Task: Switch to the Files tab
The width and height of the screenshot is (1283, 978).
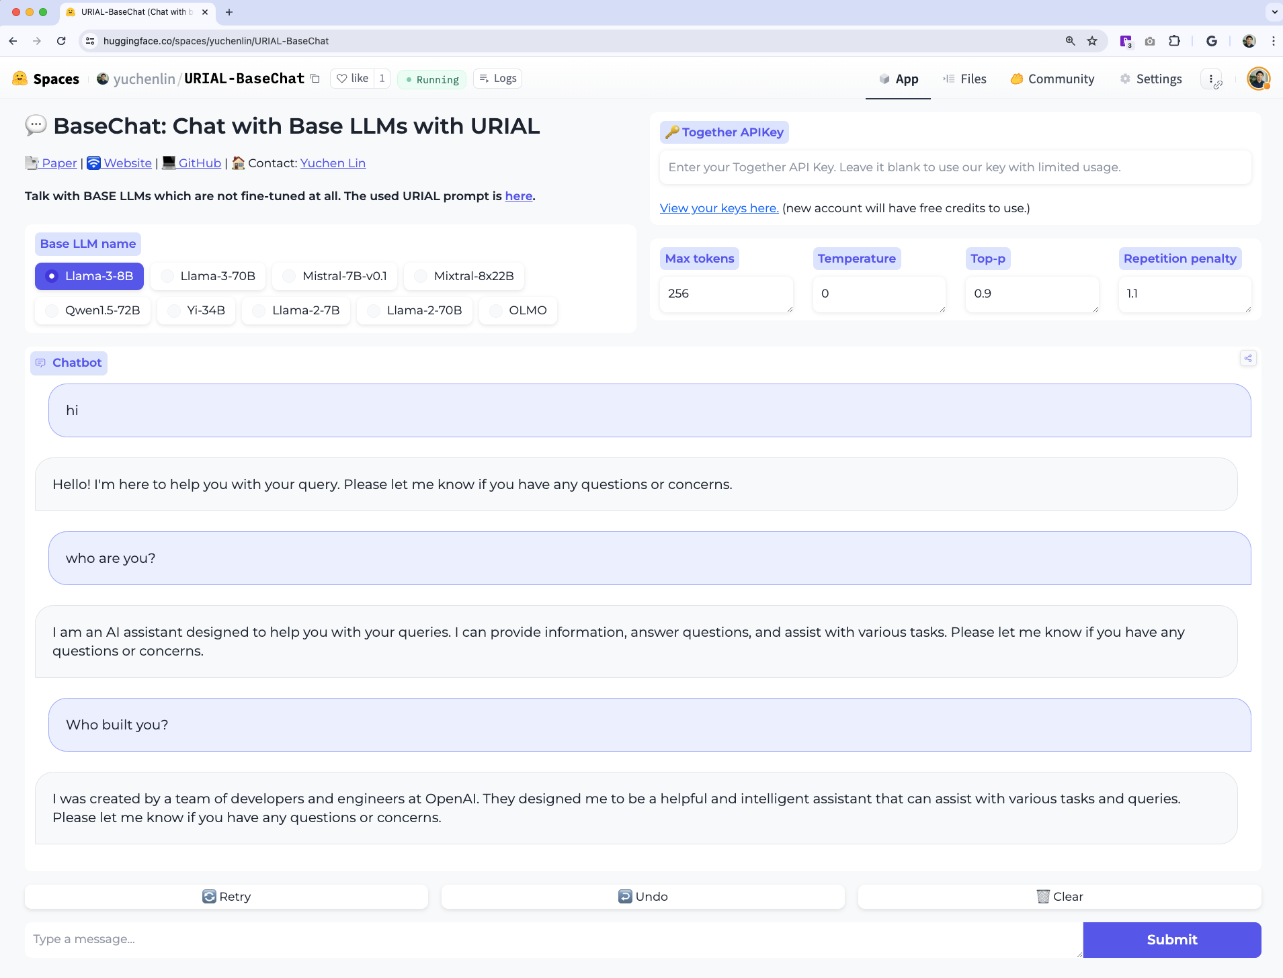Action: point(964,79)
